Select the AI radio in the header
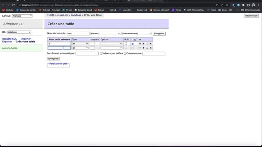The width and height of the screenshot is (262, 147). pos(133,40)
